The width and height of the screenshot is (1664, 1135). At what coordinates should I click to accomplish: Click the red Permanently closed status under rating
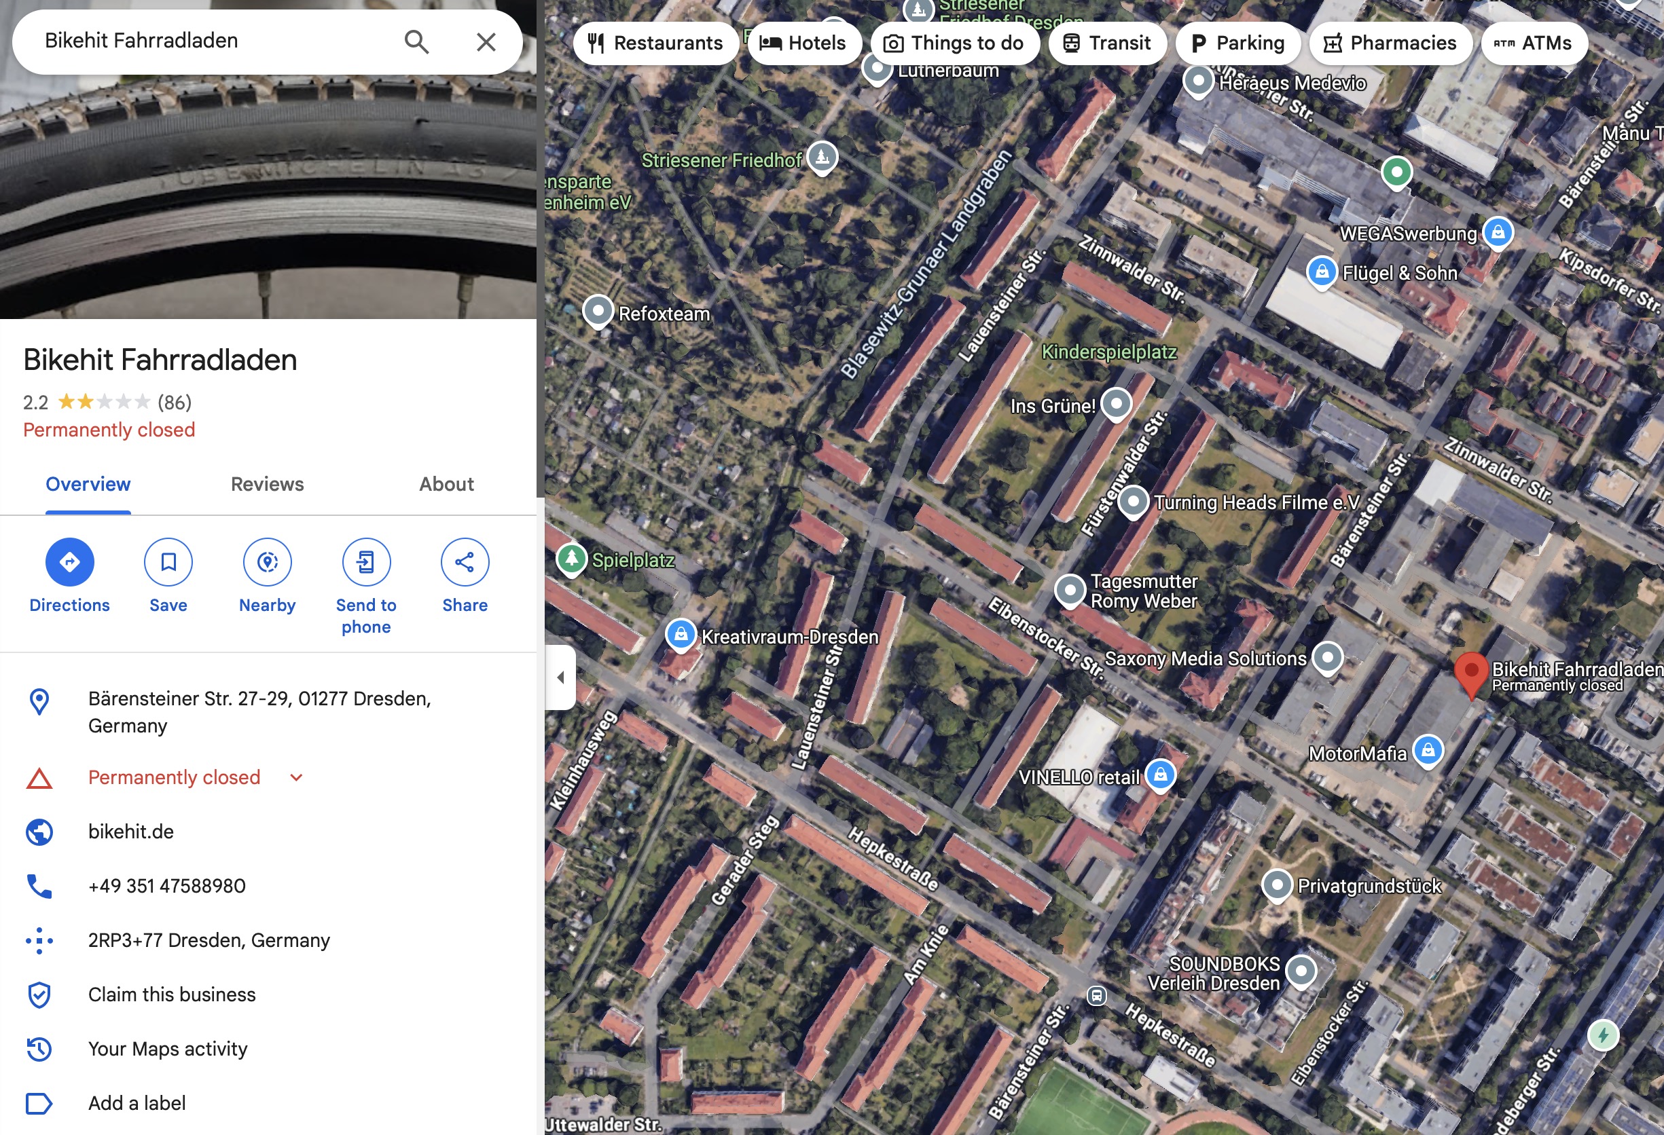tap(109, 430)
